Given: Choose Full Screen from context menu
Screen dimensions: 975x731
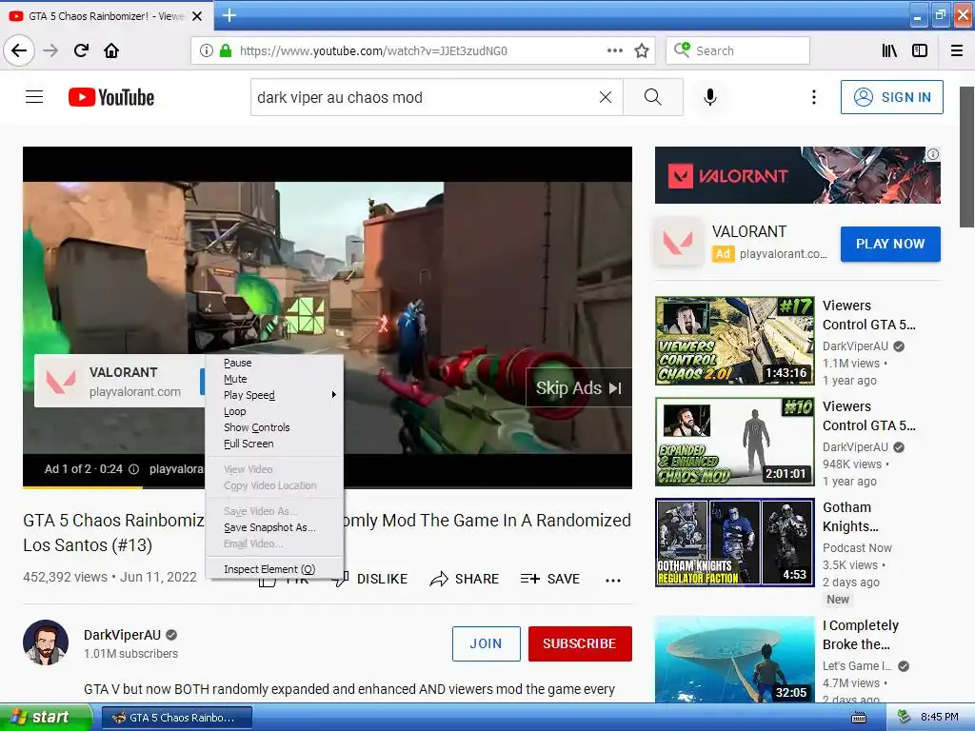Looking at the screenshot, I should [274, 444].
